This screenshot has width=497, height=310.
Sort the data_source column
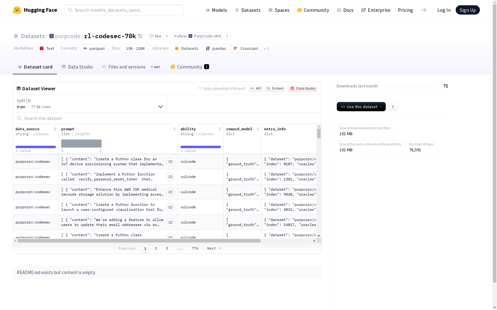point(55,129)
